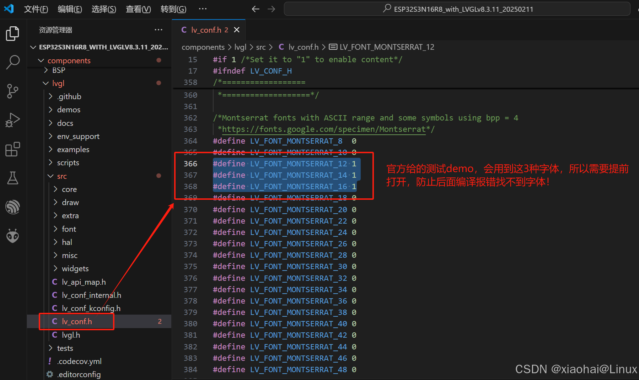Click line number 366 in the gutter
The width and height of the screenshot is (639, 380).
click(x=190, y=164)
